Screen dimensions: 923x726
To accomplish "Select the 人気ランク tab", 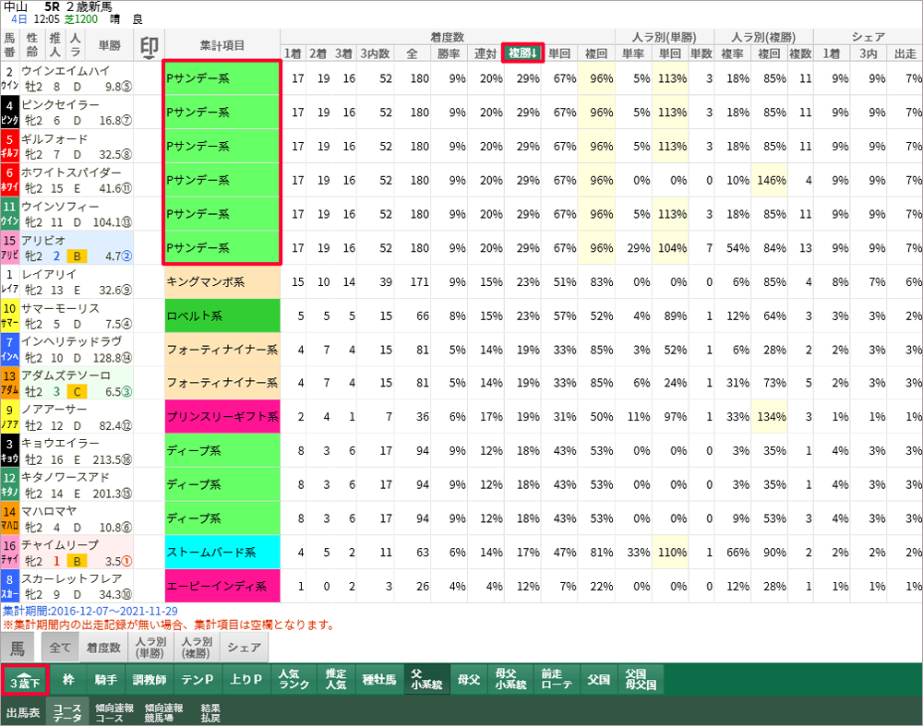I will (294, 680).
